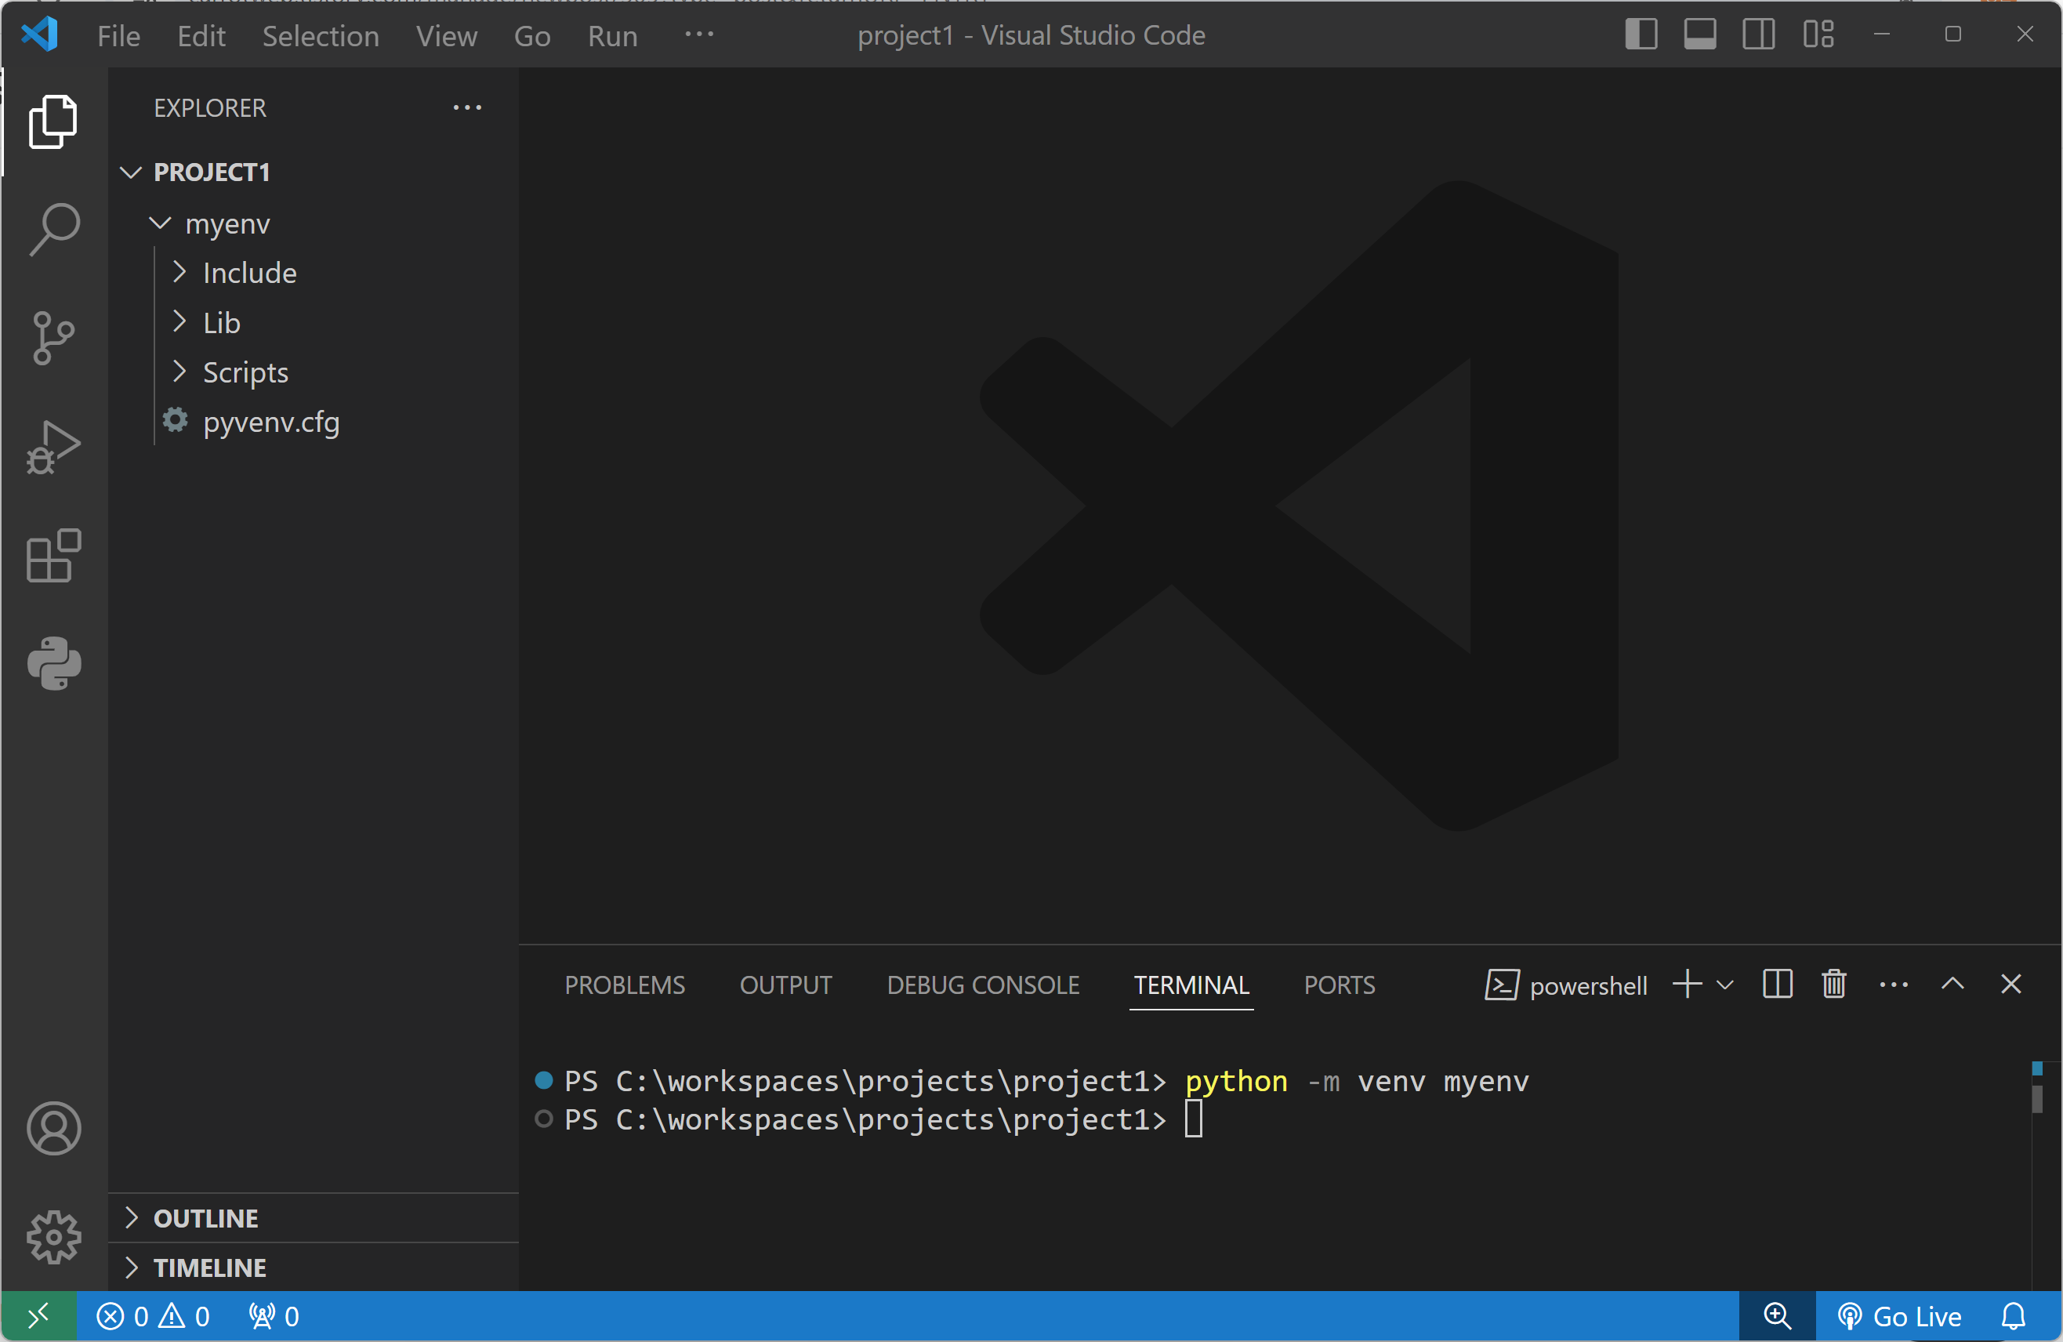Image resolution: width=2063 pixels, height=1342 pixels.
Task: Open the Accounts menu icon
Action: coord(54,1128)
